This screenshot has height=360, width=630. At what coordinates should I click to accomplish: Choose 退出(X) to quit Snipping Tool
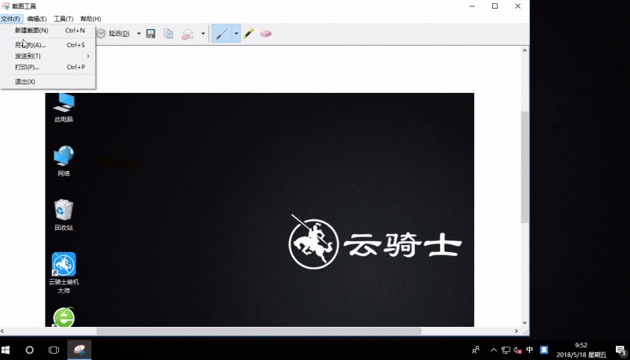click(48, 82)
